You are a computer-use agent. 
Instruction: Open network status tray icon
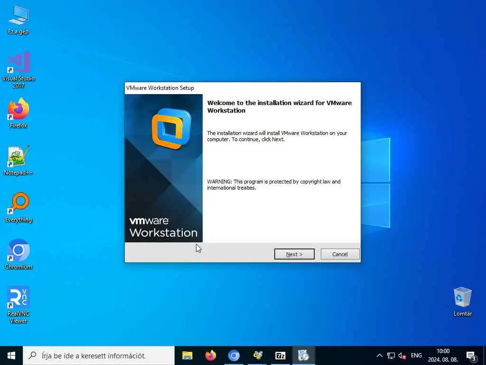pos(391,355)
